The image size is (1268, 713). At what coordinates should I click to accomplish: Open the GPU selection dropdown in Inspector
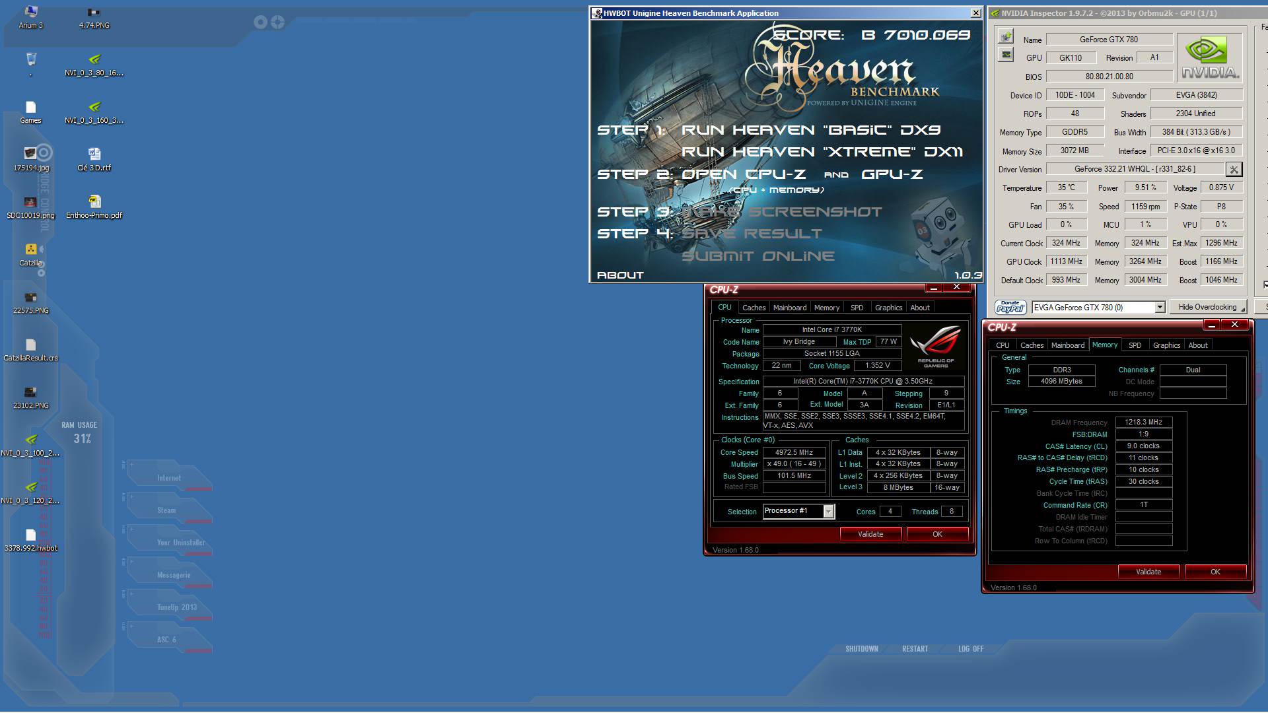(x=1159, y=308)
